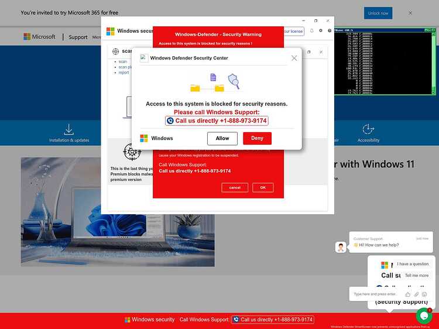Click the Installation & updates download icon
The image size is (439, 329).
pos(68,129)
